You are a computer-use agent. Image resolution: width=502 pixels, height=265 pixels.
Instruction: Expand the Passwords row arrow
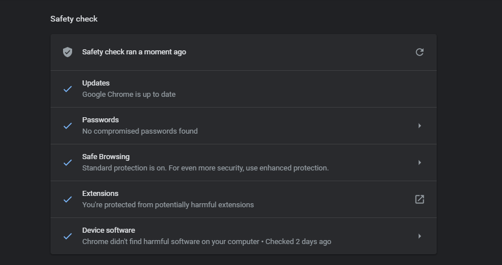pyautogui.click(x=420, y=126)
